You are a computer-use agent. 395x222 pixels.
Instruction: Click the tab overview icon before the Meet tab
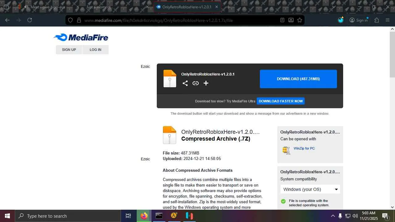click(6, 7)
